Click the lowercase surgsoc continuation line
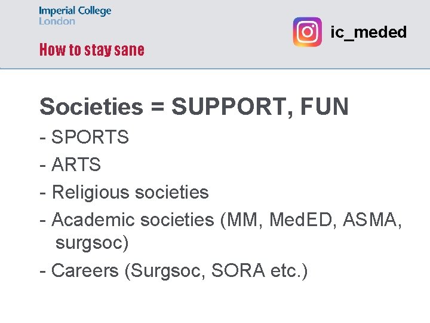Screen dimensions: 430x323 92,243
